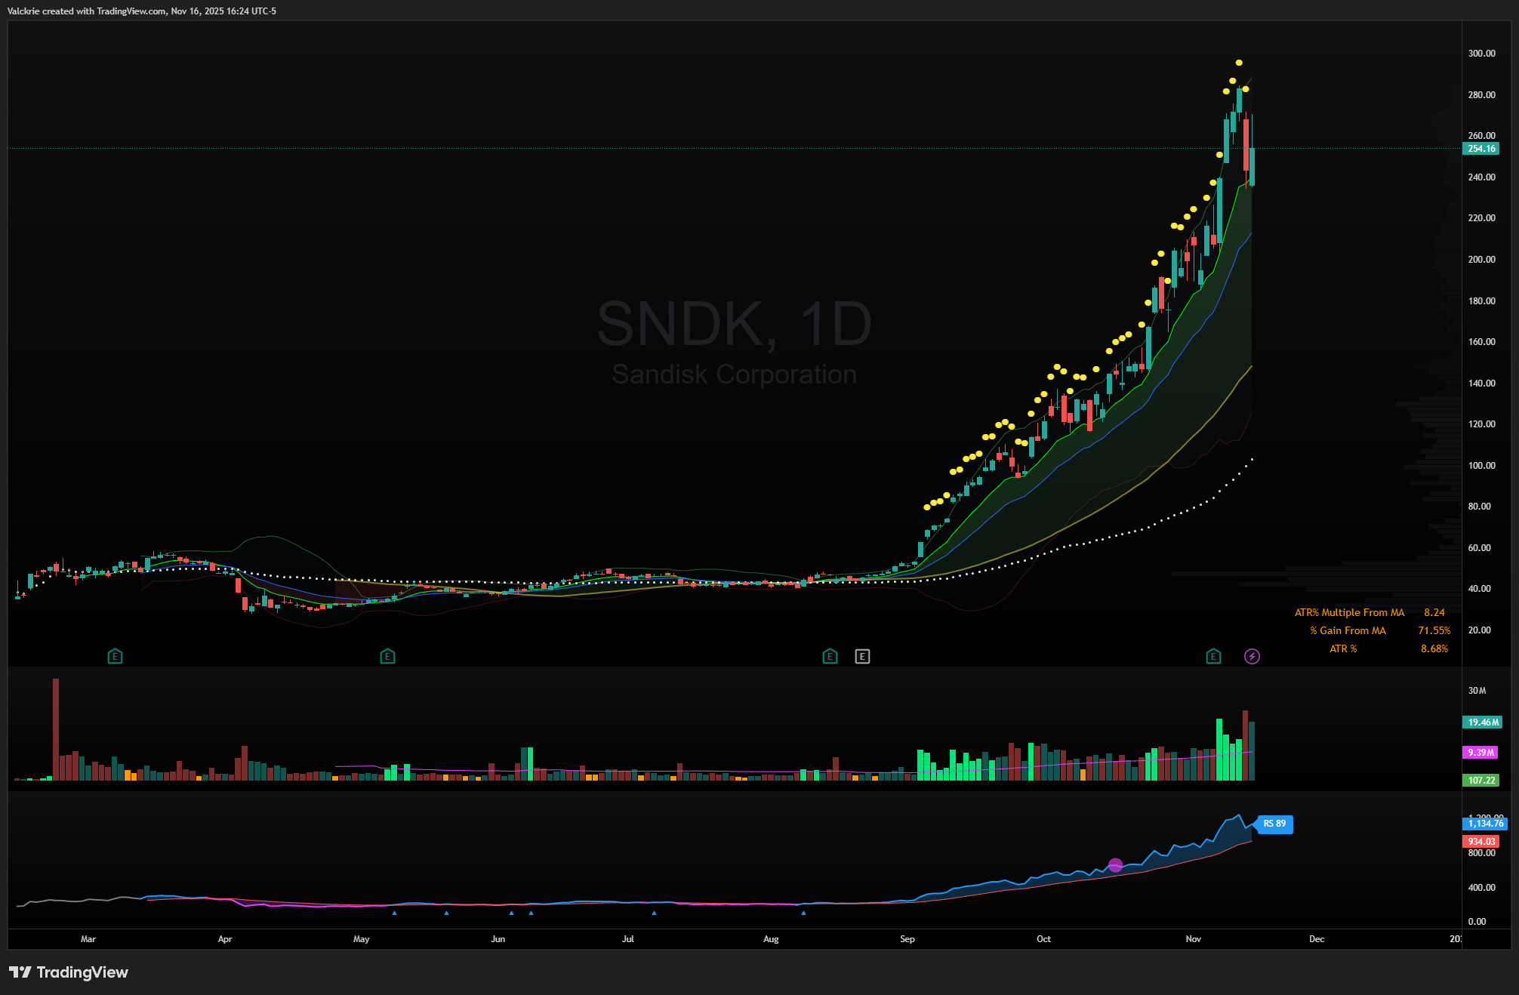Viewport: 1519px width, 995px height.
Task: Click the purple dot on the RS line
Action: click(1115, 865)
